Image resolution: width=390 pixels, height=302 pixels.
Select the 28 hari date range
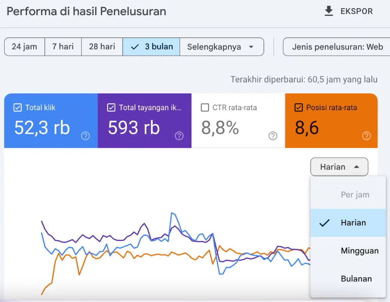point(102,47)
